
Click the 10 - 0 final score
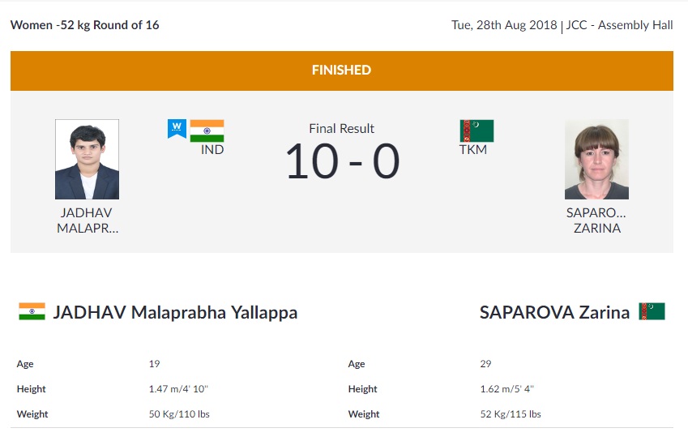342,161
